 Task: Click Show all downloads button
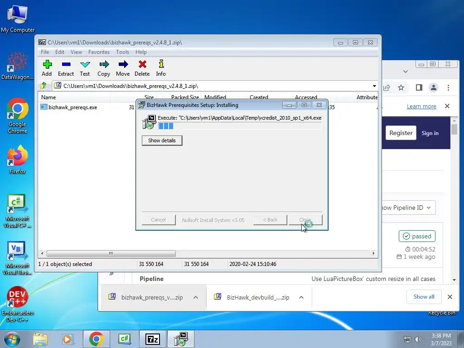[424, 297]
